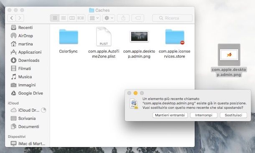Open Downloads in sidebar
Viewport: 255px width, 153px height.
(25, 60)
